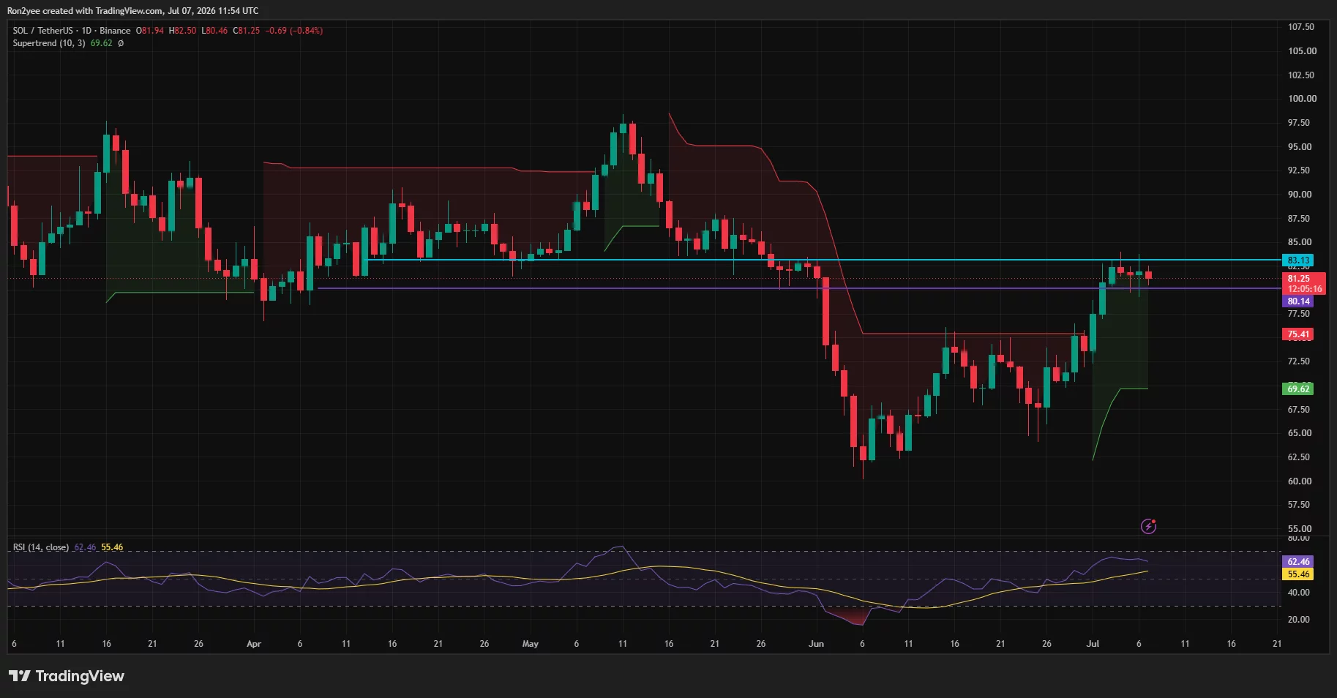The width and height of the screenshot is (1337, 698).
Task: Click the 100.00 price axis label
Action: 1302,99
